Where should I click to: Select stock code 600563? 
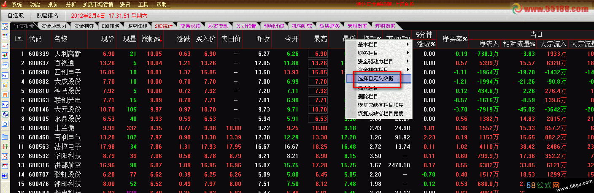(38, 147)
